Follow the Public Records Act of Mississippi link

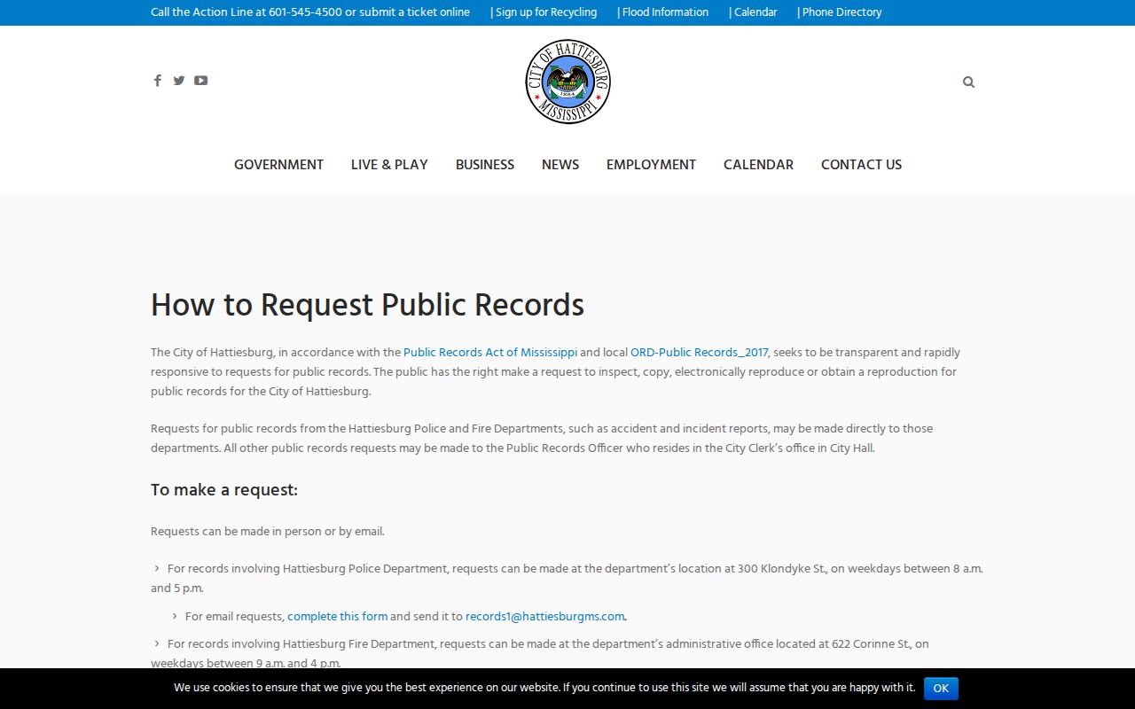490,353
